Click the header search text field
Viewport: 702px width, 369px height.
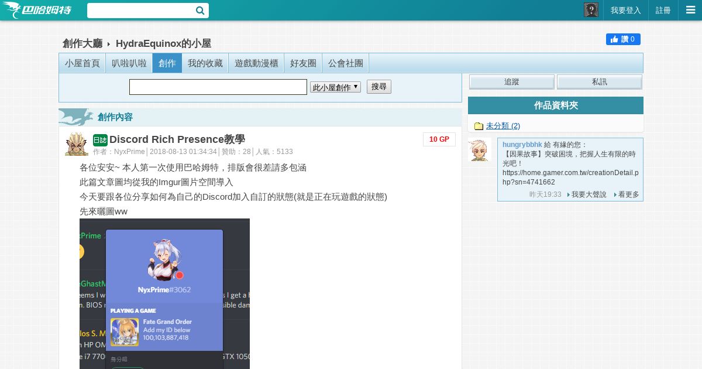pos(140,11)
